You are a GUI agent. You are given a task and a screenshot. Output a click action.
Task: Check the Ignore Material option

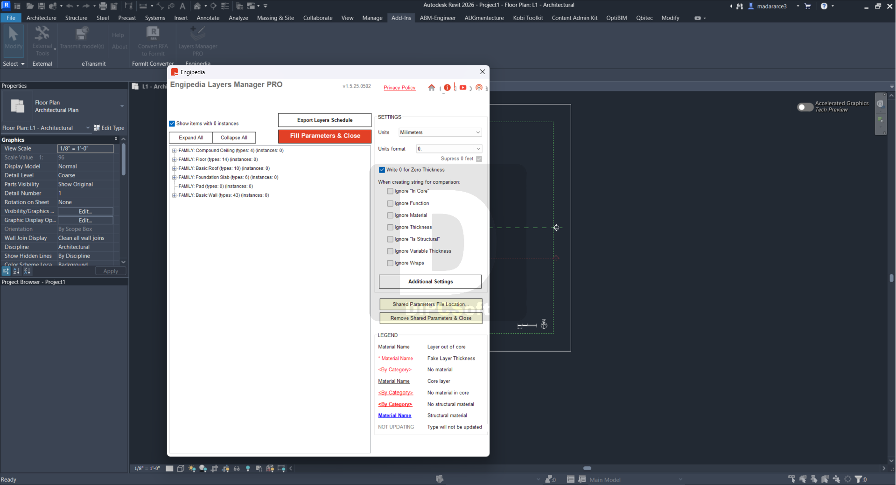tap(390, 215)
